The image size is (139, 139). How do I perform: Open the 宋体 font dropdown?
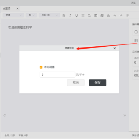(x=14, y=15)
